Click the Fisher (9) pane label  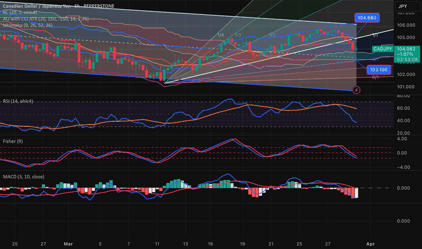pyautogui.click(x=13, y=141)
